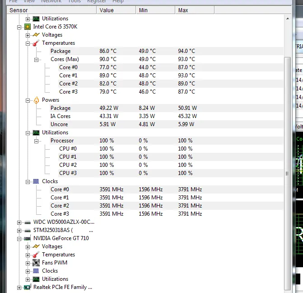The height and width of the screenshot is (293, 303).
Task: Click the Realtek PCIe network adapter icon
Action: [x=27, y=287]
